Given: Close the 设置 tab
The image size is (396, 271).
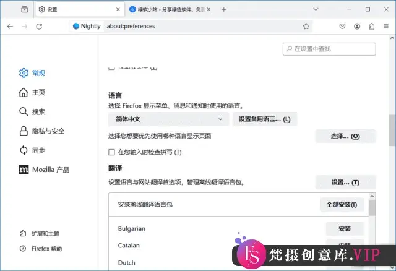Looking at the screenshot, I should (118, 9).
